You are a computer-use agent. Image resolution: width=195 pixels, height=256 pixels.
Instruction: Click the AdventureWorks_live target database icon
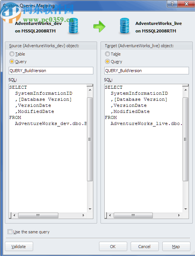(125, 26)
